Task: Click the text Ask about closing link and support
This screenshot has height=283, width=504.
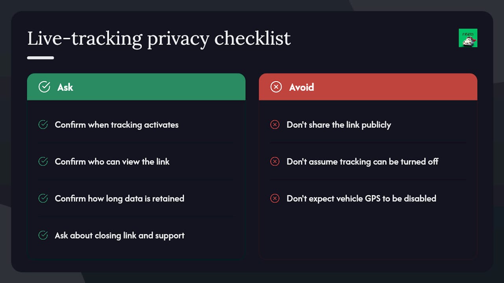Action: click(x=119, y=236)
